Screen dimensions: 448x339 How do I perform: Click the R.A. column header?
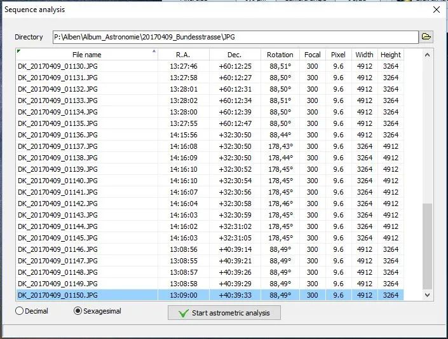coord(183,55)
